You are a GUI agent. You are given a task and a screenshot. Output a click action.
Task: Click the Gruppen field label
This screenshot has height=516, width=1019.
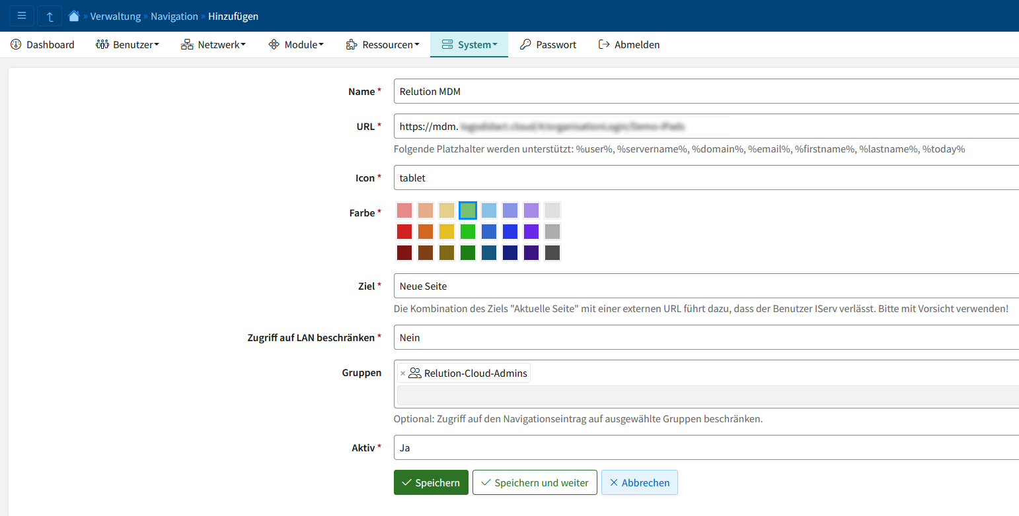pos(361,373)
